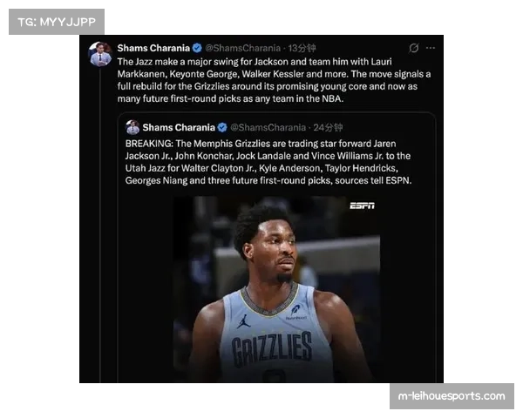Click the @ShamsCharania handle on top tweet
This screenshot has width=523, height=418.
[243, 48]
